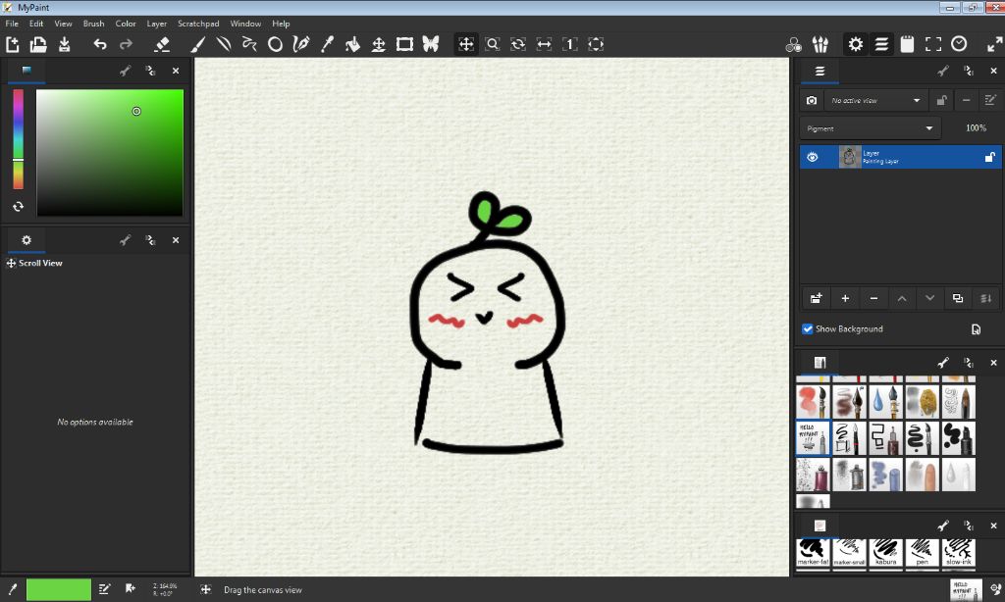Viewport: 1005px width, 602px height.
Task: Swap to previous color with rotate icon
Action: point(18,206)
